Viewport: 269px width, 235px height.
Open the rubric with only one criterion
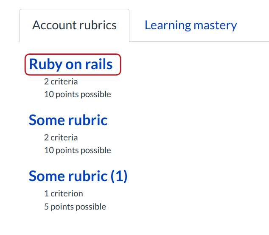[78, 176]
